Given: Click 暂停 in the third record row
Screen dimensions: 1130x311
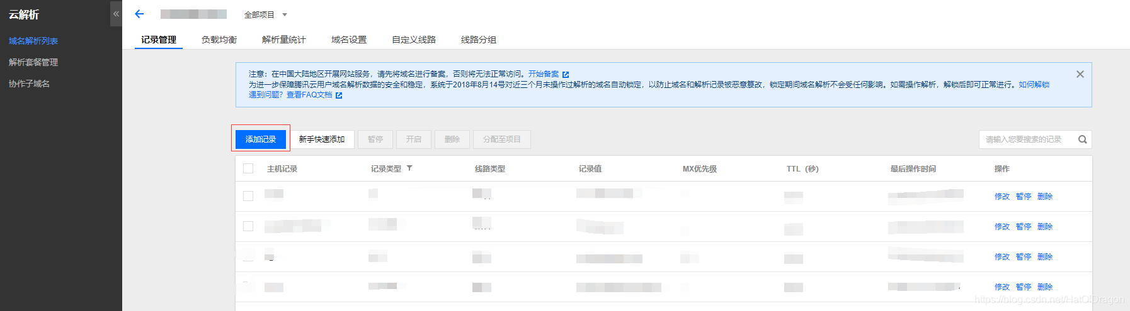Looking at the screenshot, I should click(1024, 257).
